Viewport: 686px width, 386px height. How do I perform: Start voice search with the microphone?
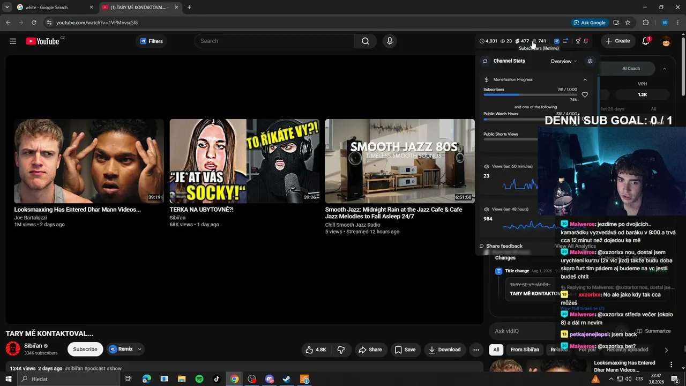pyautogui.click(x=390, y=41)
